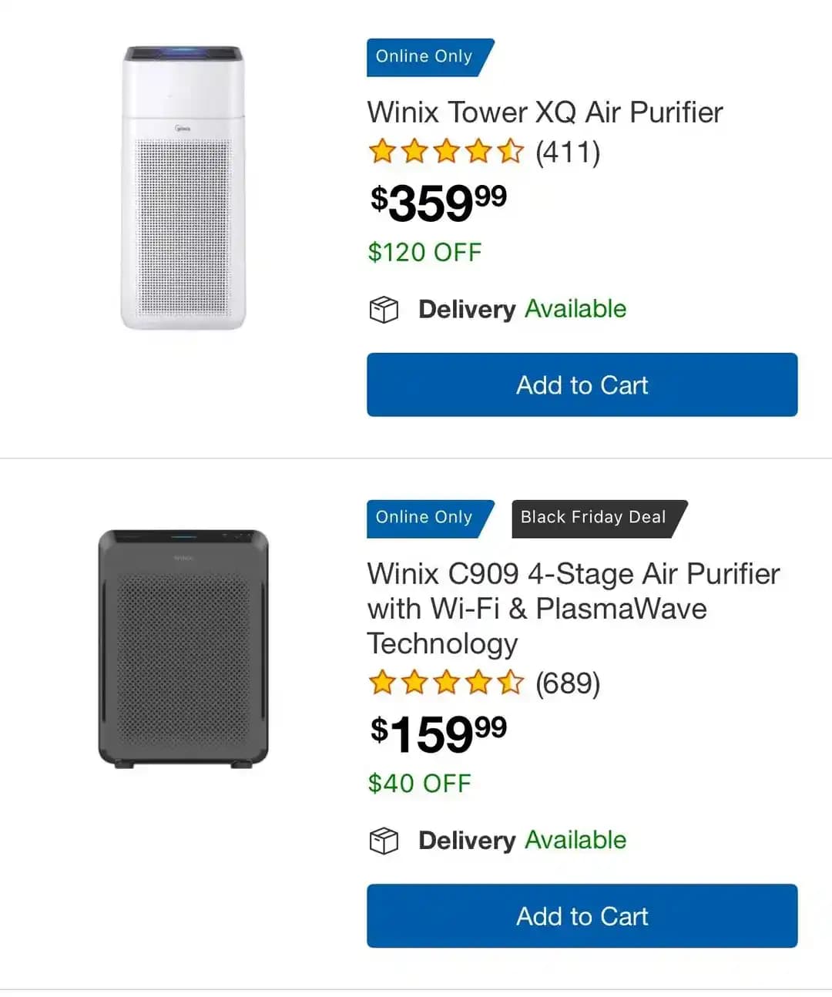832x997 pixels.
Task: Click the first gold star under Winix Tower XQ
Action: tap(384, 152)
